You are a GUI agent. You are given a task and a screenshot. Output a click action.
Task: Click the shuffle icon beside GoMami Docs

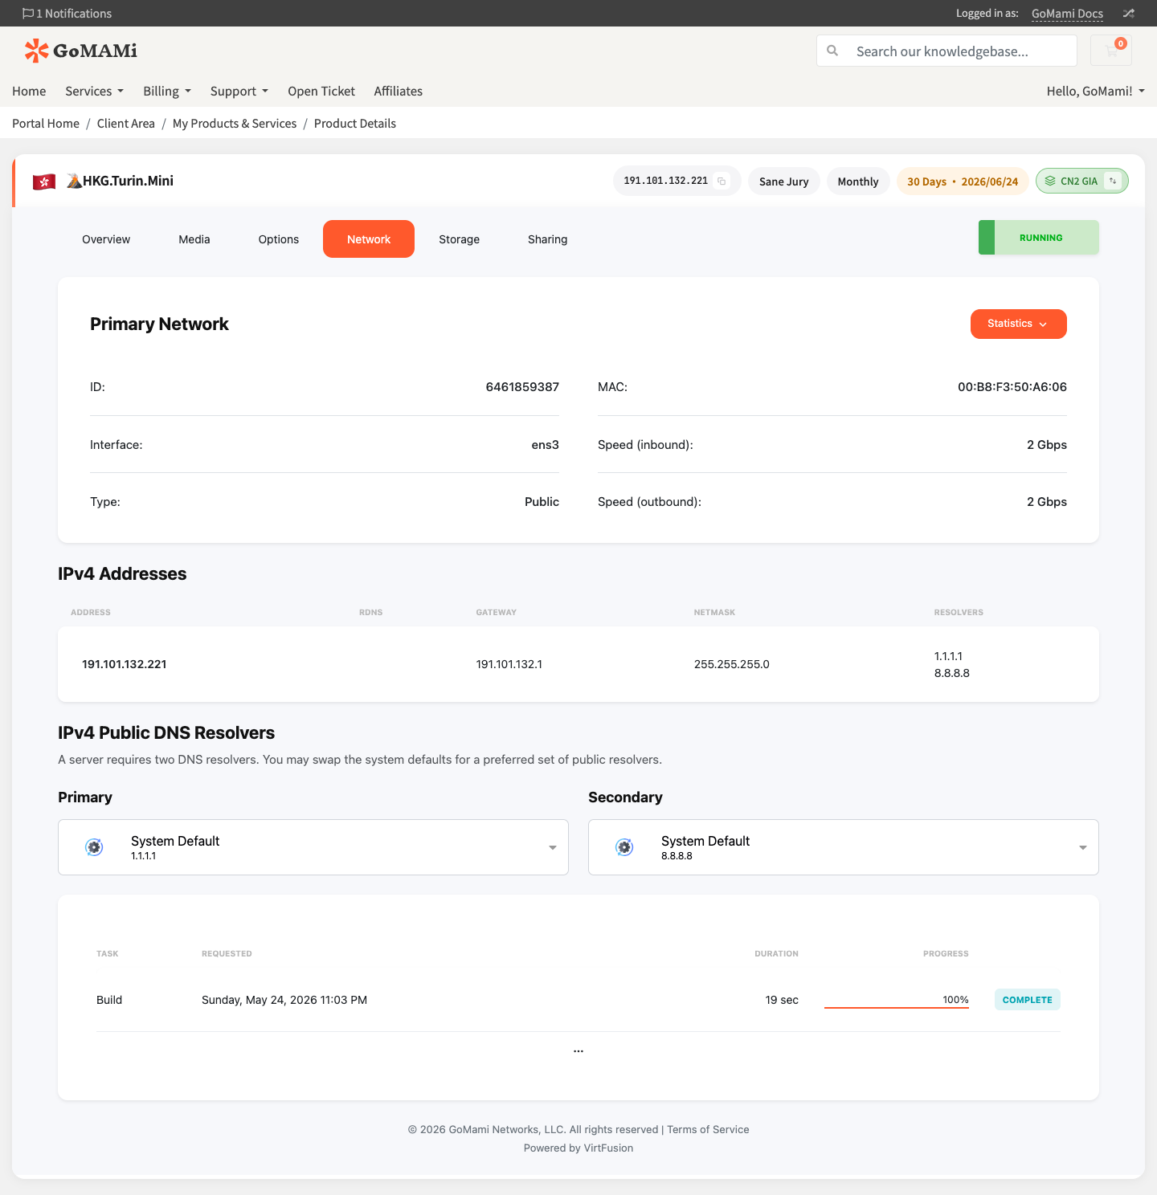click(x=1128, y=14)
